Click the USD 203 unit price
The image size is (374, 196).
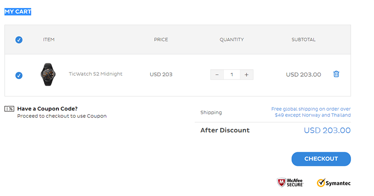161,74
